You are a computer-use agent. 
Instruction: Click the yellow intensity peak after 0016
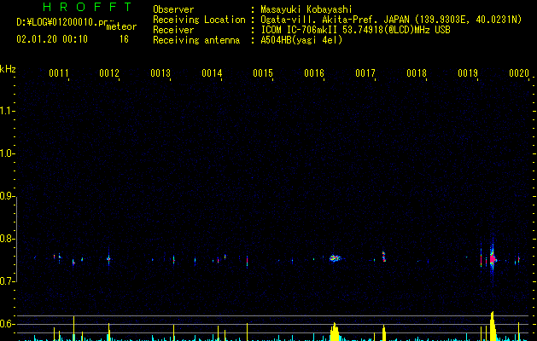(x=335, y=332)
